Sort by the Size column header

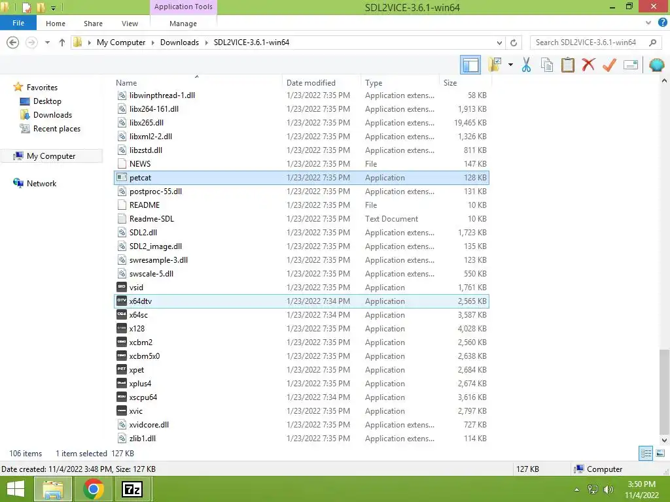(450, 83)
